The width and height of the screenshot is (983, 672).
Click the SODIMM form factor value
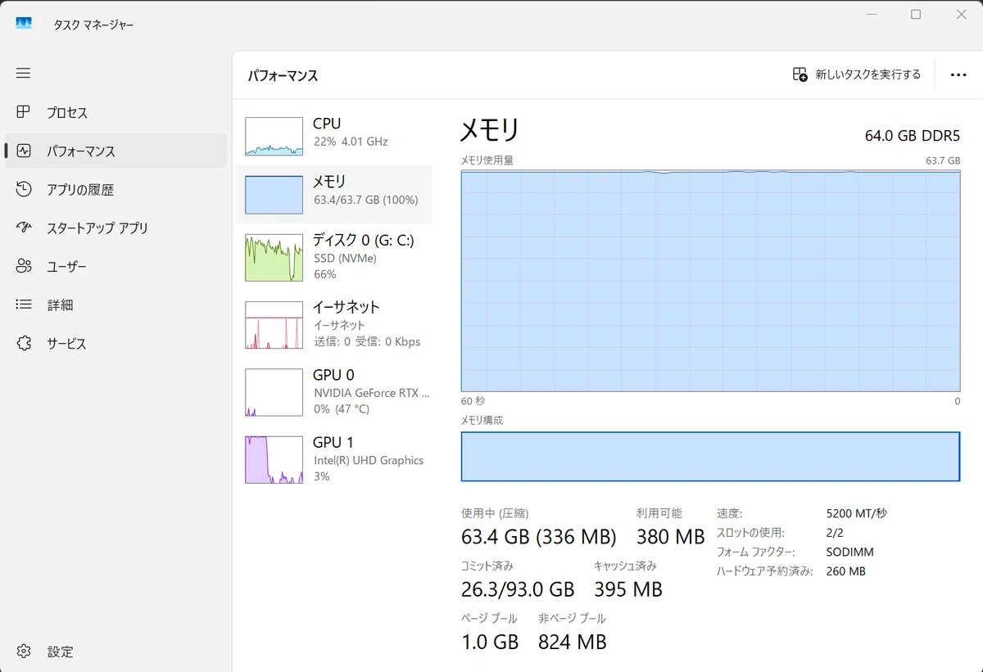(850, 552)
